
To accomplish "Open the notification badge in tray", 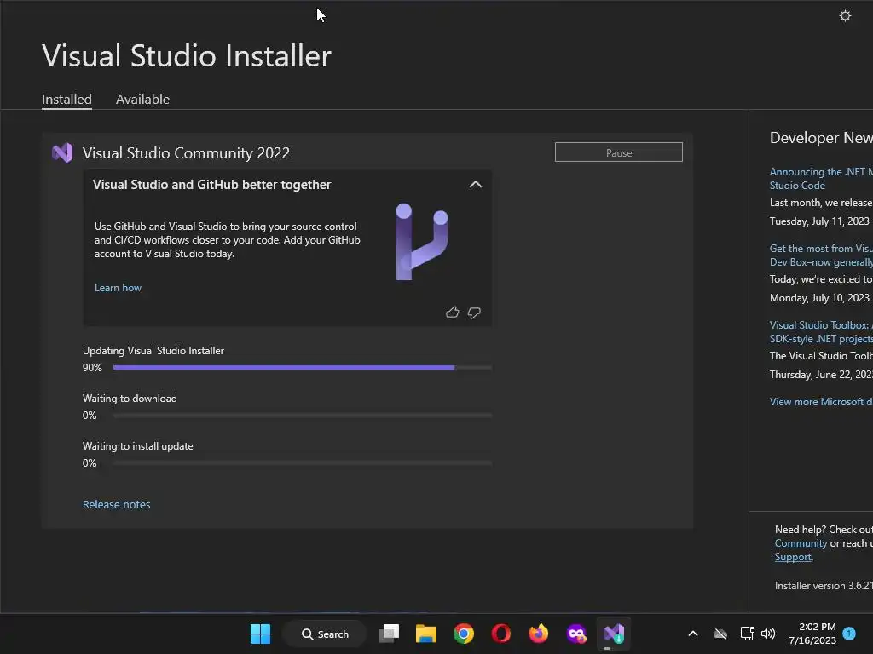I will tap(849, 633).
